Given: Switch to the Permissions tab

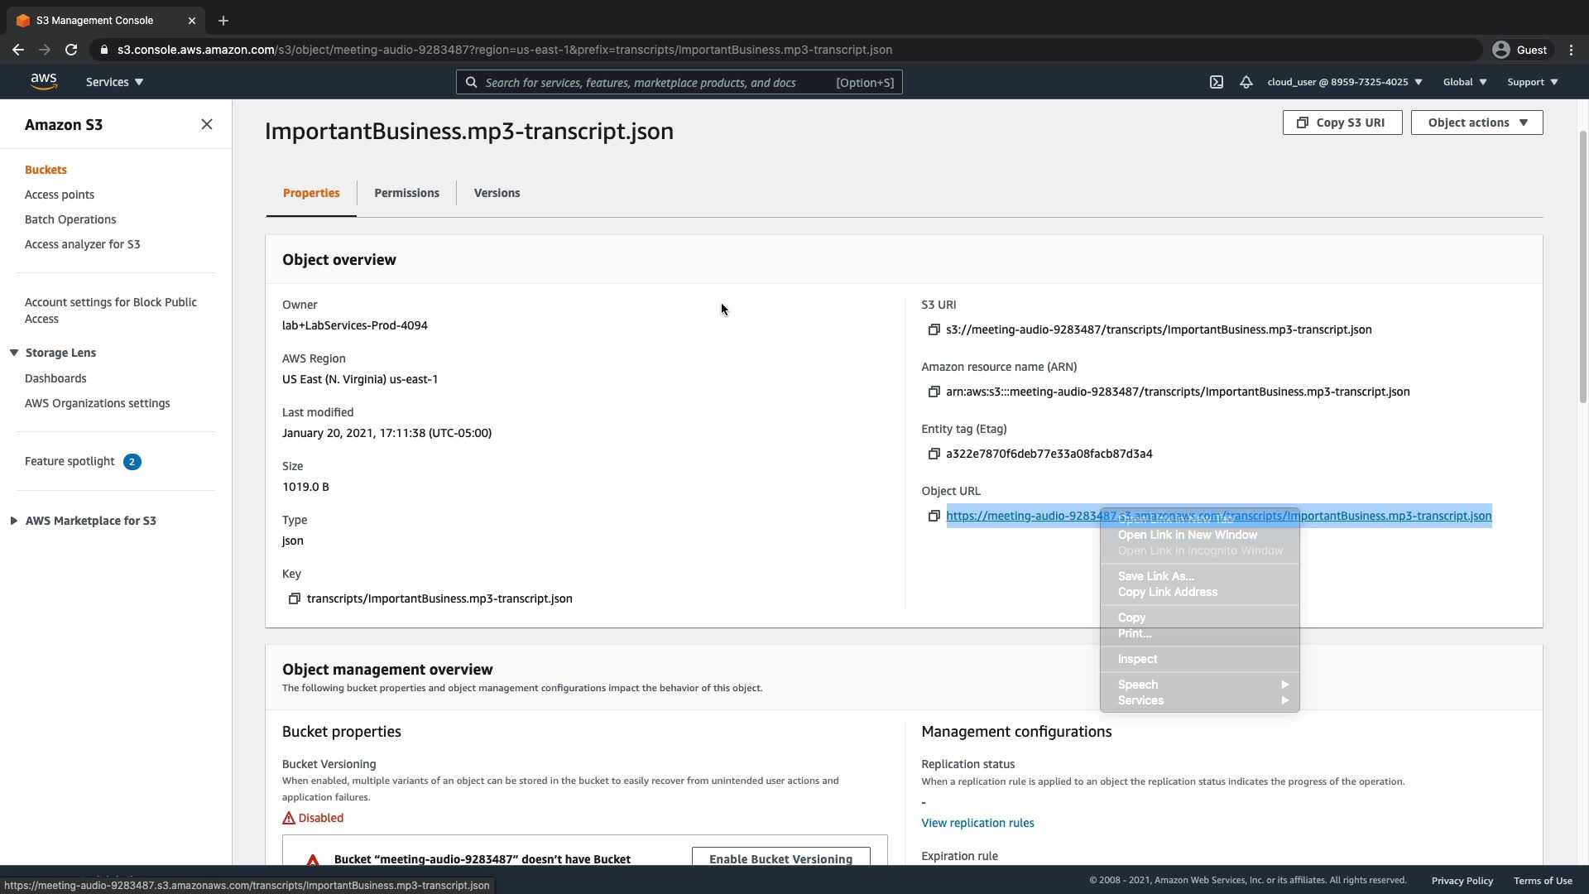Looking at the screenshot, I should pyautogui.click(x=406, y=193).
